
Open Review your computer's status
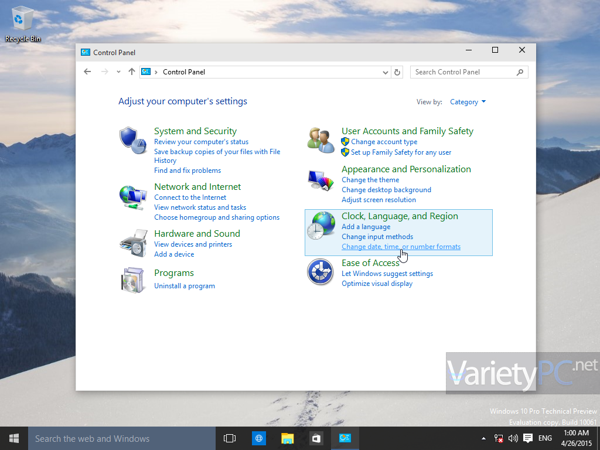(x=202, y=142)
